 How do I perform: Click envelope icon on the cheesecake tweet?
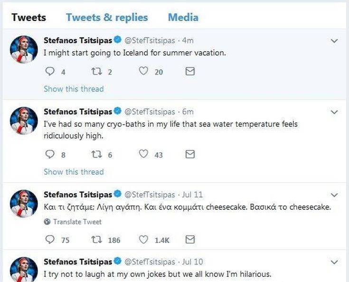click(x=190, y=240)
